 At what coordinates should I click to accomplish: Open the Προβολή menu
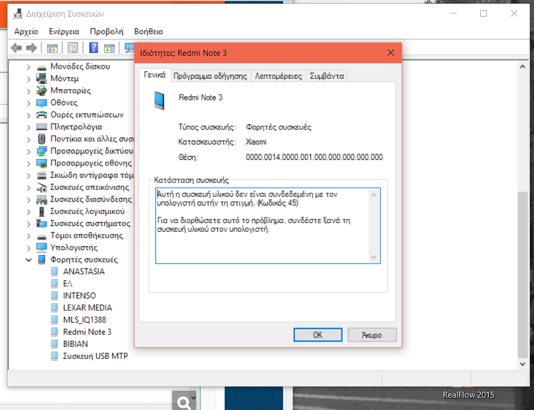(107, 31)
